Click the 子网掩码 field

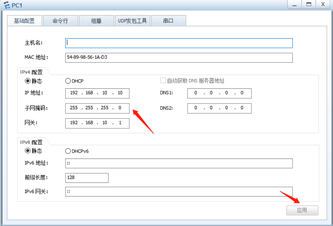tap(97, 108)
